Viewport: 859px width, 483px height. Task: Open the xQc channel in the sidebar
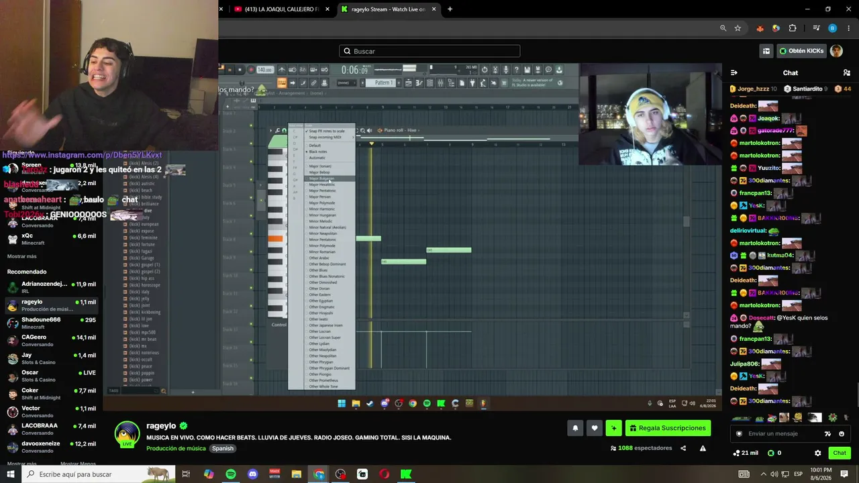click(51, 239)
